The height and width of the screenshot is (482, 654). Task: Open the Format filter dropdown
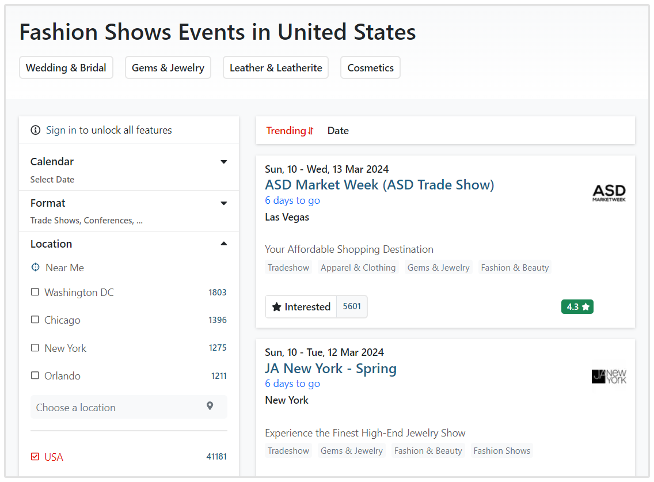(x=224, y=203)
